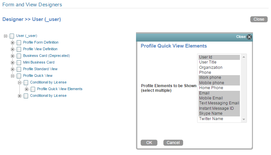Click the document icon beside Profile View Definition
The height and width of the screenshot is (155, 271).
pyautogui.click(x=19, y=49)
